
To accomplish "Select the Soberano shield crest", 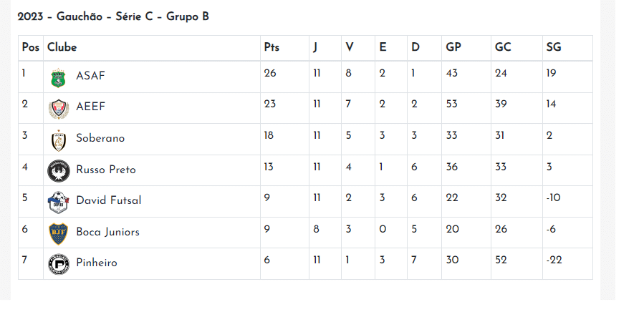I will pyautogui.click(x=59, y=140).
